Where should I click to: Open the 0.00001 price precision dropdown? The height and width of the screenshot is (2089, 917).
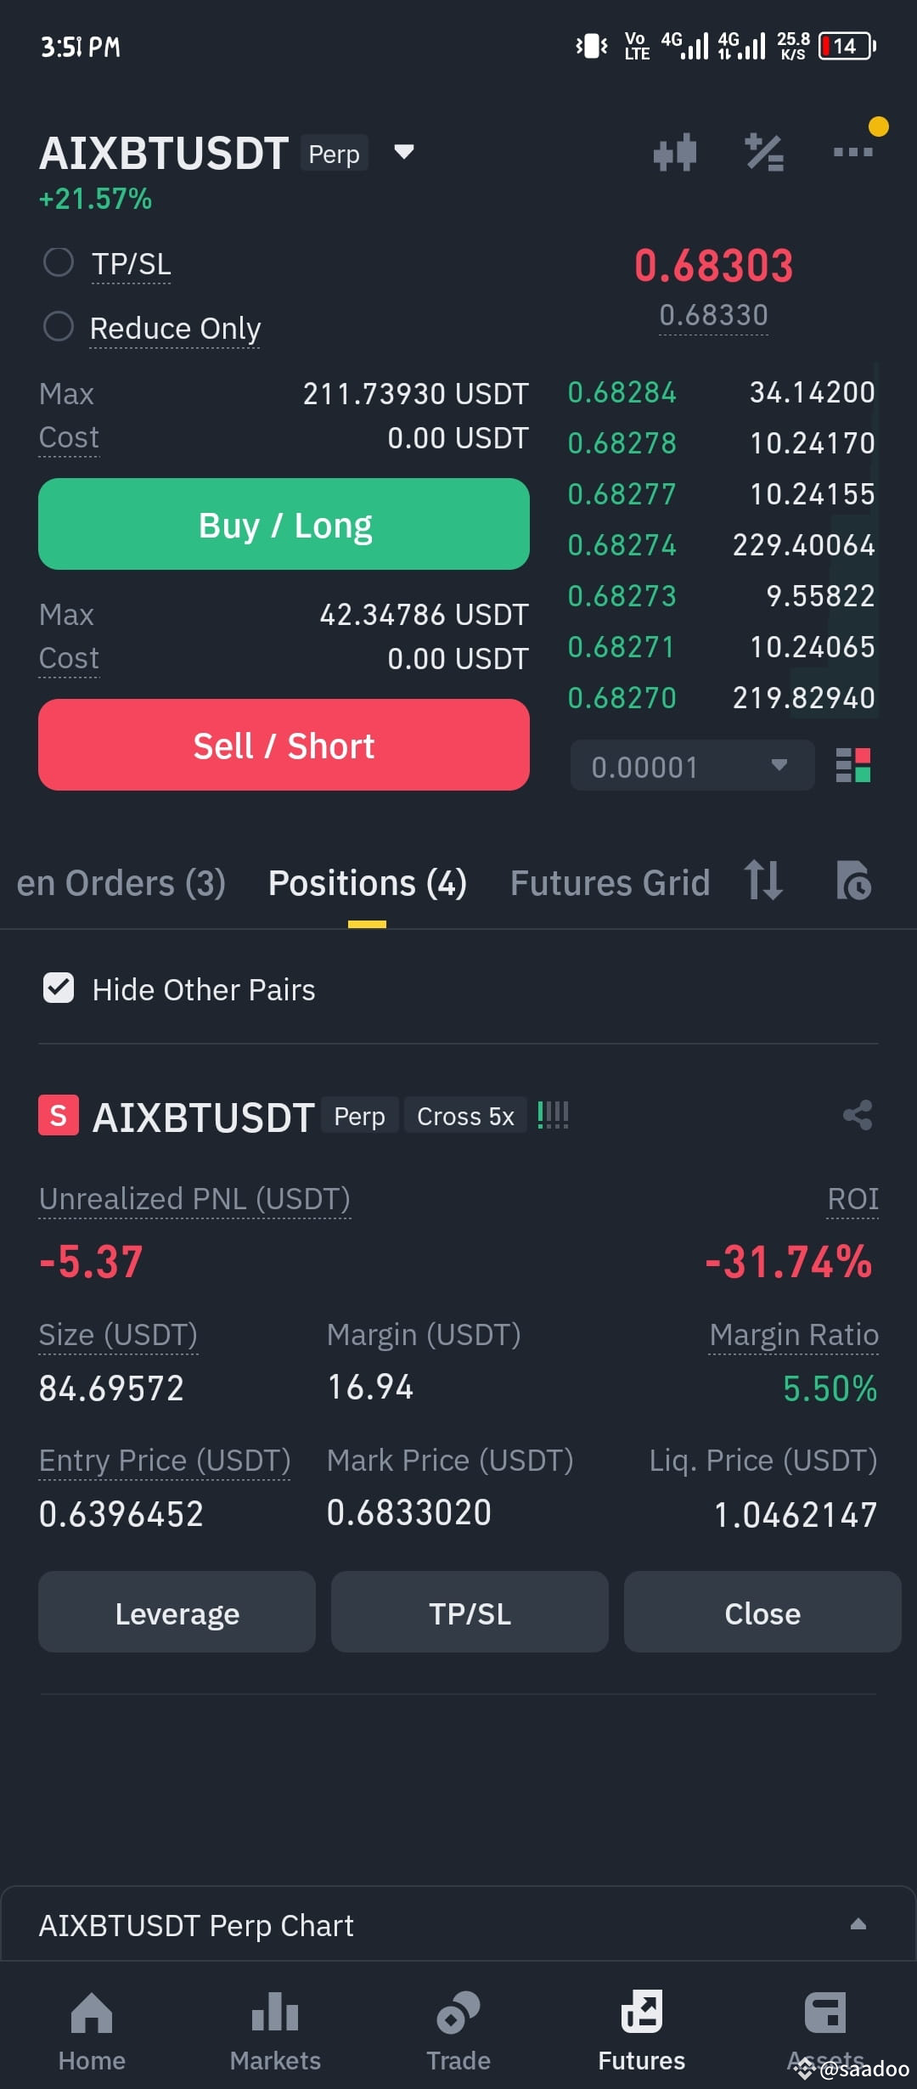click(692, 766)
